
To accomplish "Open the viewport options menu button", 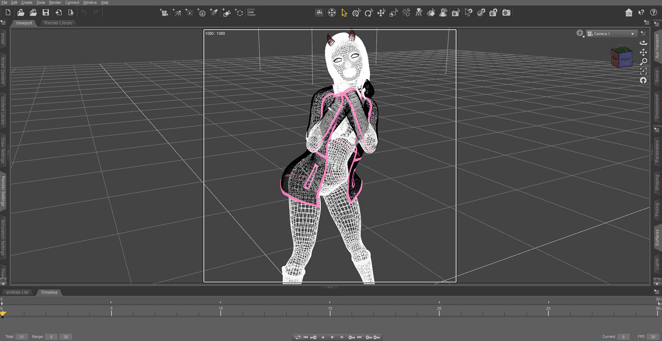I will [x=643, y=33].
